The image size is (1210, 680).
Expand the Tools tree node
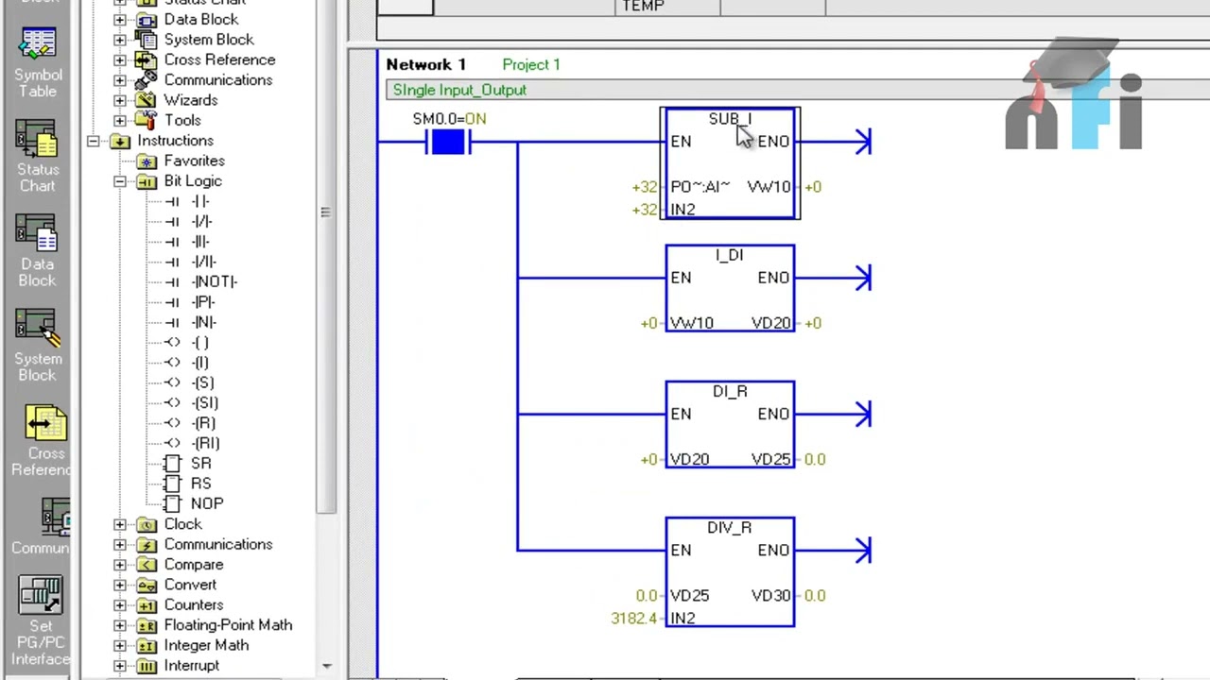(x=120, y=120)
